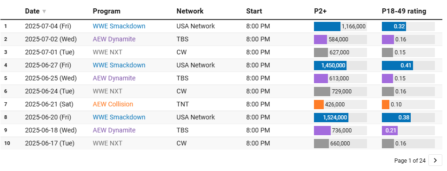
Task: Open AEW Collision link for 2025-06-21
Action: [x=113, y=104]
